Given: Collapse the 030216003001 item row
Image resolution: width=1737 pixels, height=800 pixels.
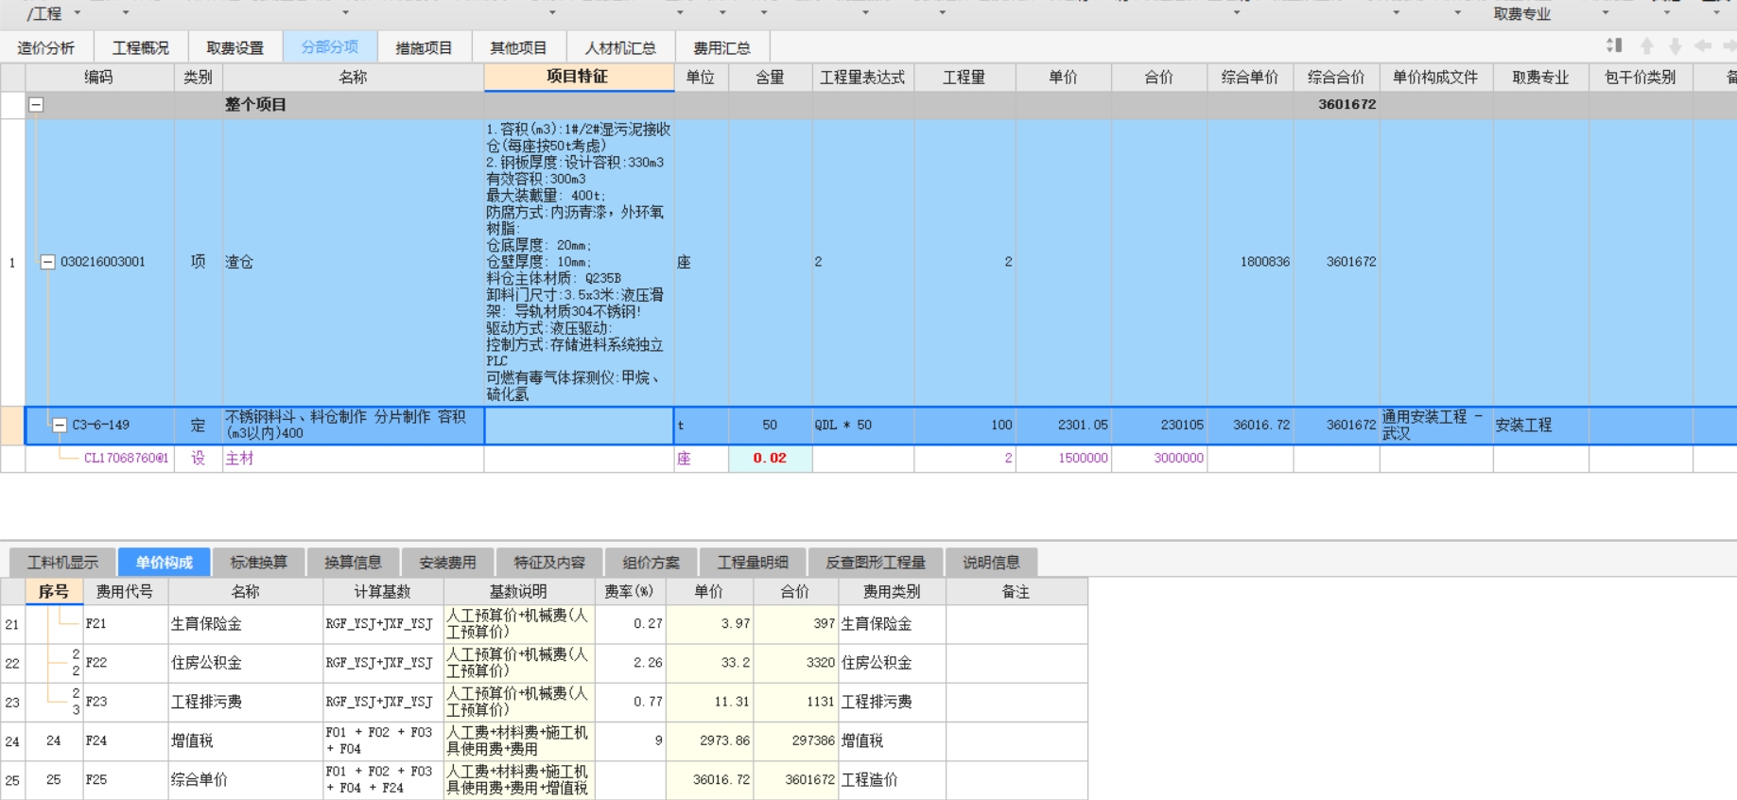Looking at the screenshot, I should pos(47,262).
